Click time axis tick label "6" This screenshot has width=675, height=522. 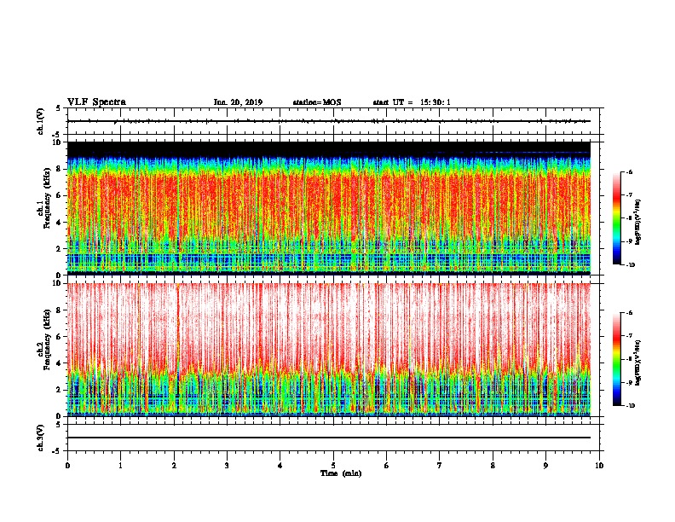click(x=387, y=466)
